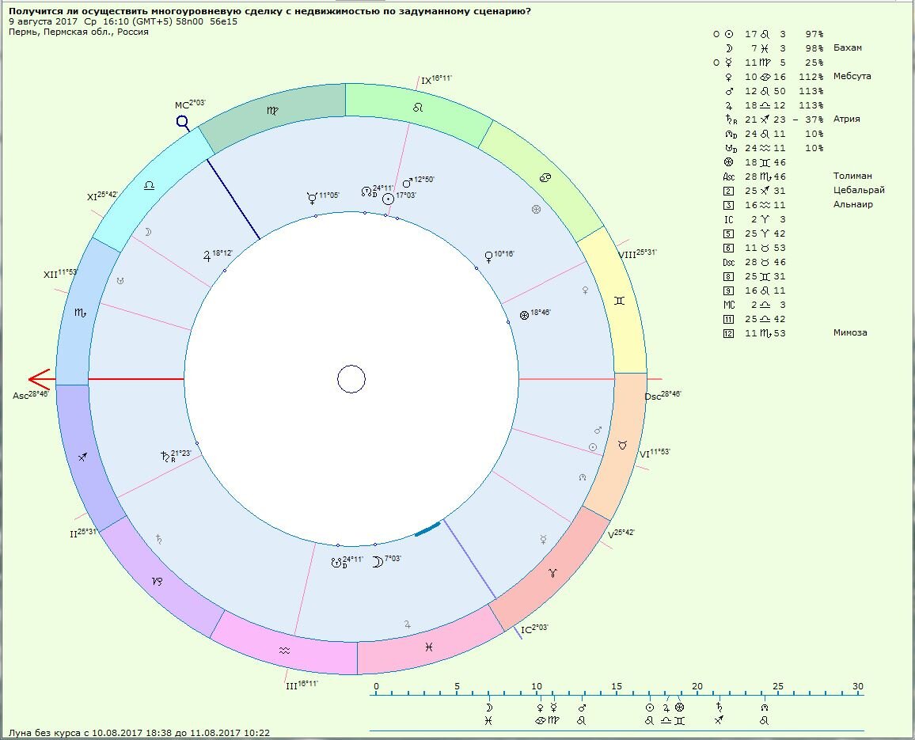Select the Saturn row with star Атрия

click(x=792, y=119)
